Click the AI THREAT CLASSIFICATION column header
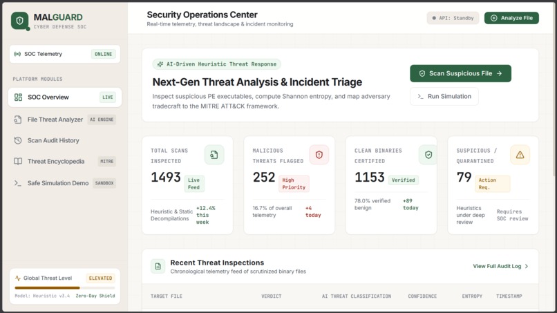Viewport: 557px width, 313px height. (357, 296)
